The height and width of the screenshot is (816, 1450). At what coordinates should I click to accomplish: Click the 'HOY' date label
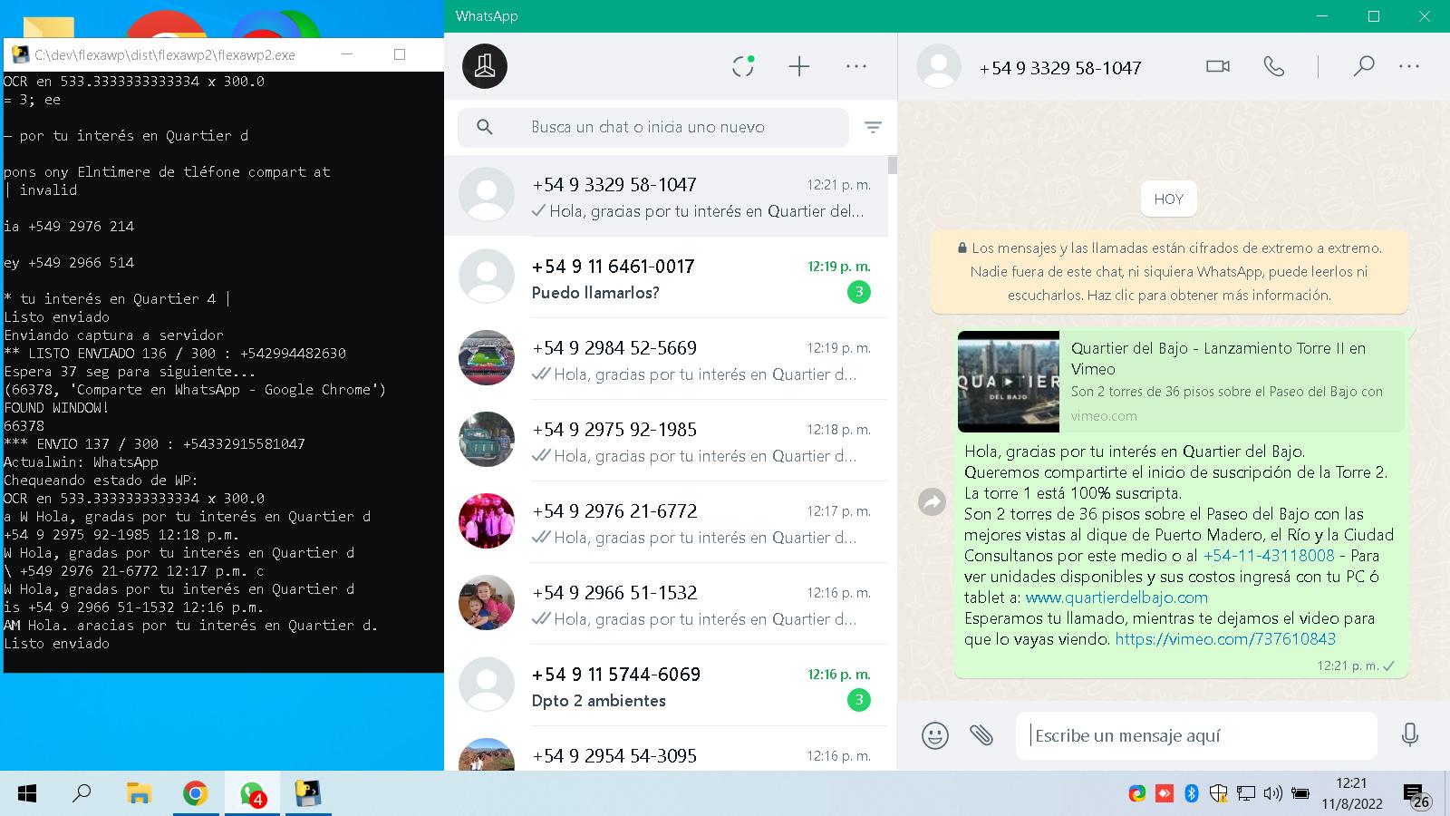pyautogui.click(x=1169, y=199)
